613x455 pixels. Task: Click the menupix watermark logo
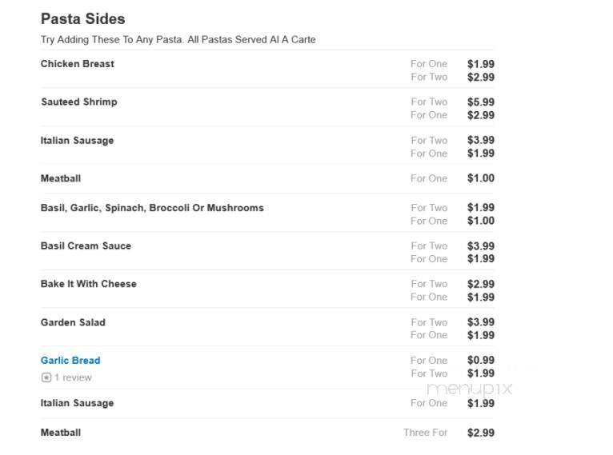[469, 389]
